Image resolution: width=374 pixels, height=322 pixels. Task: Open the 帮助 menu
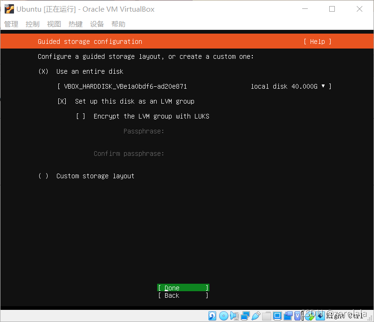pos(118,24)
